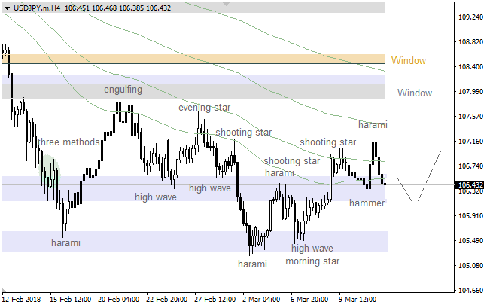Select the dashed forecast arrow line

tap(429, 175)
